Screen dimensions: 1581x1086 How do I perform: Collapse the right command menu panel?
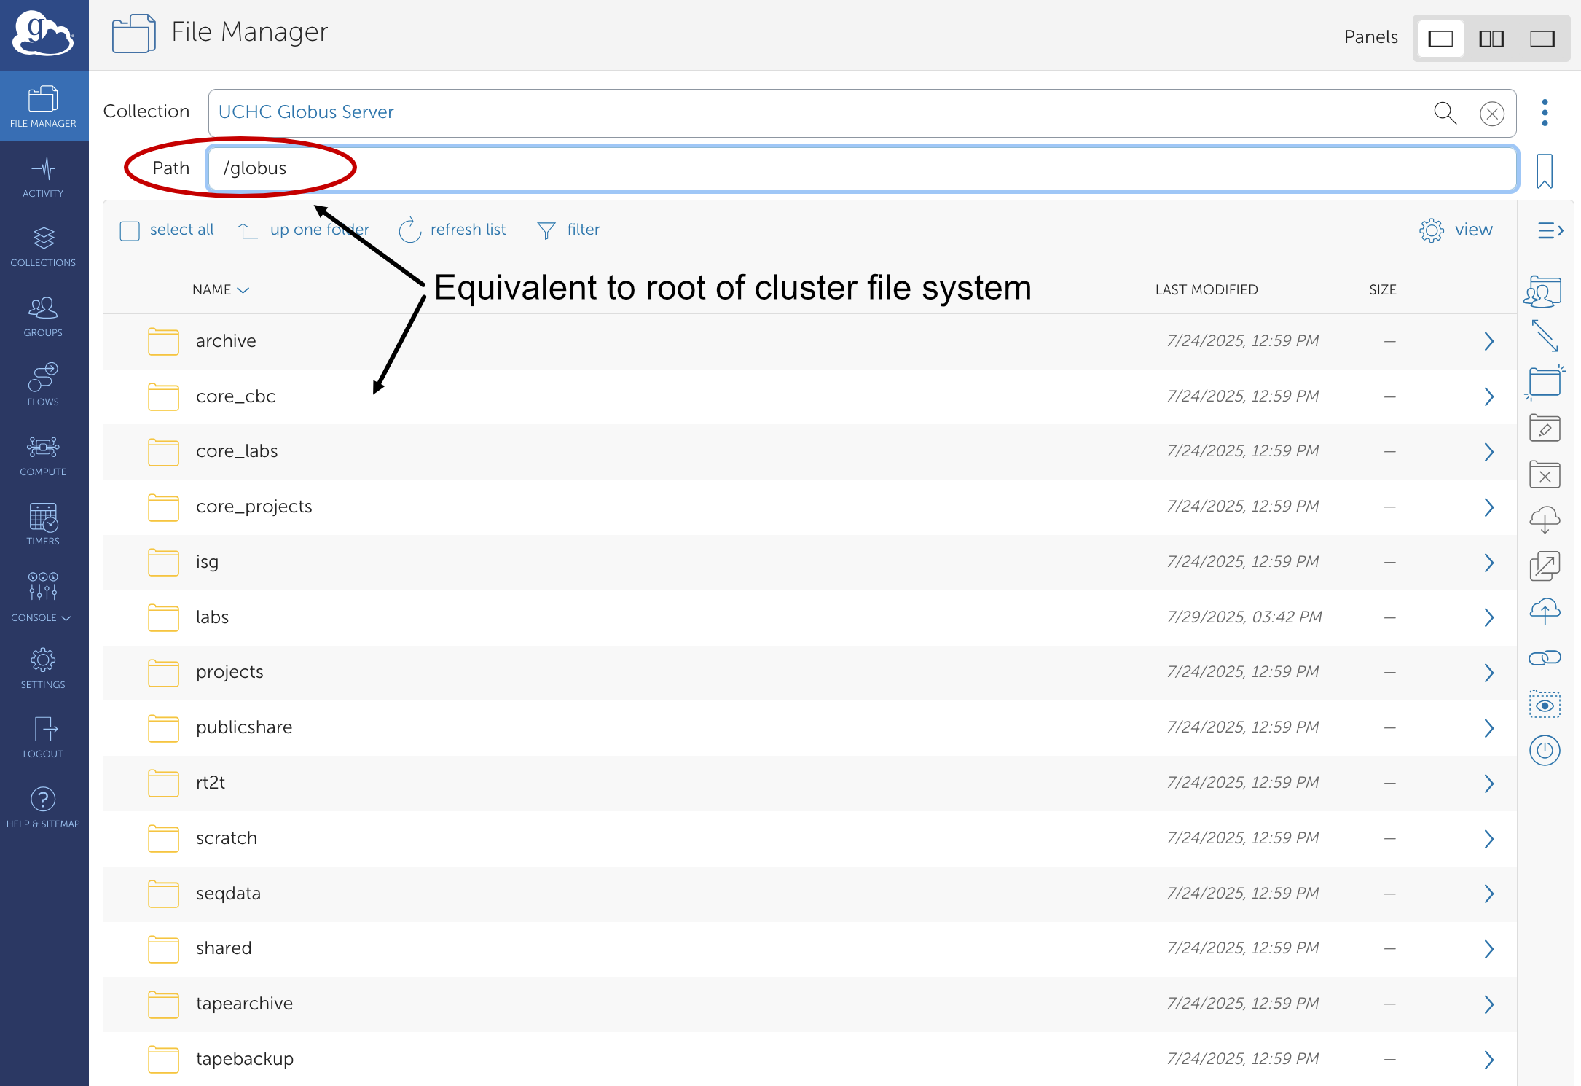click(x=1550, y=230)
